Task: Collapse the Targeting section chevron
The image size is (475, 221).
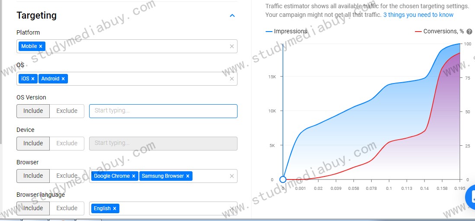Action: [x=232, y=16]
